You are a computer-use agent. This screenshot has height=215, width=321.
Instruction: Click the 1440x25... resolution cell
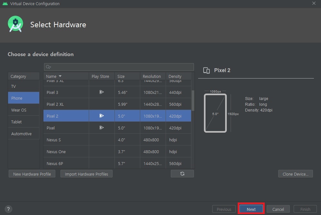coord(152,164)
